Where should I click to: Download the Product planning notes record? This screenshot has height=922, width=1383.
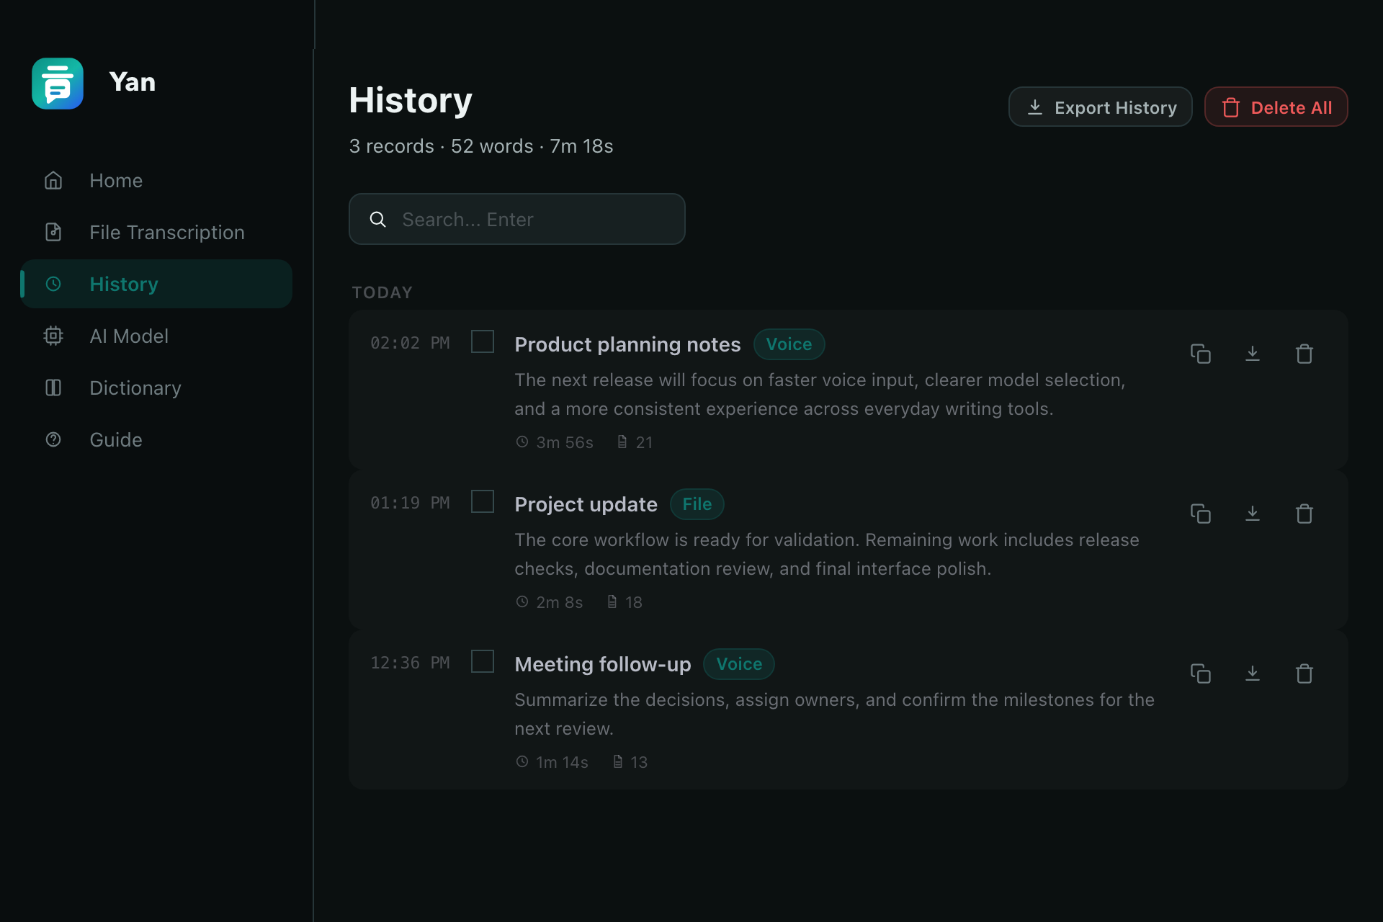pos(1253,354)
